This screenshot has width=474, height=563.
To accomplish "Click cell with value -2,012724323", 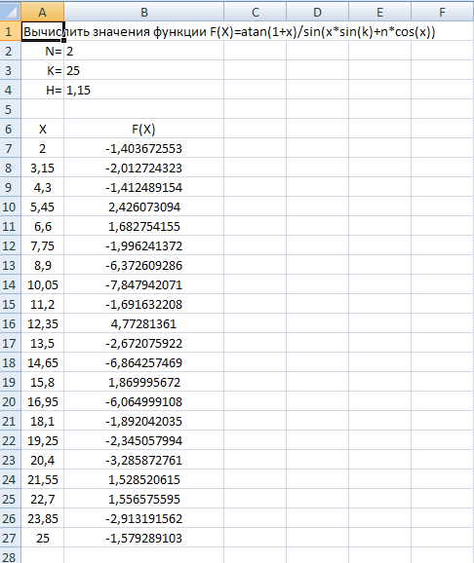I will (143, 168).
